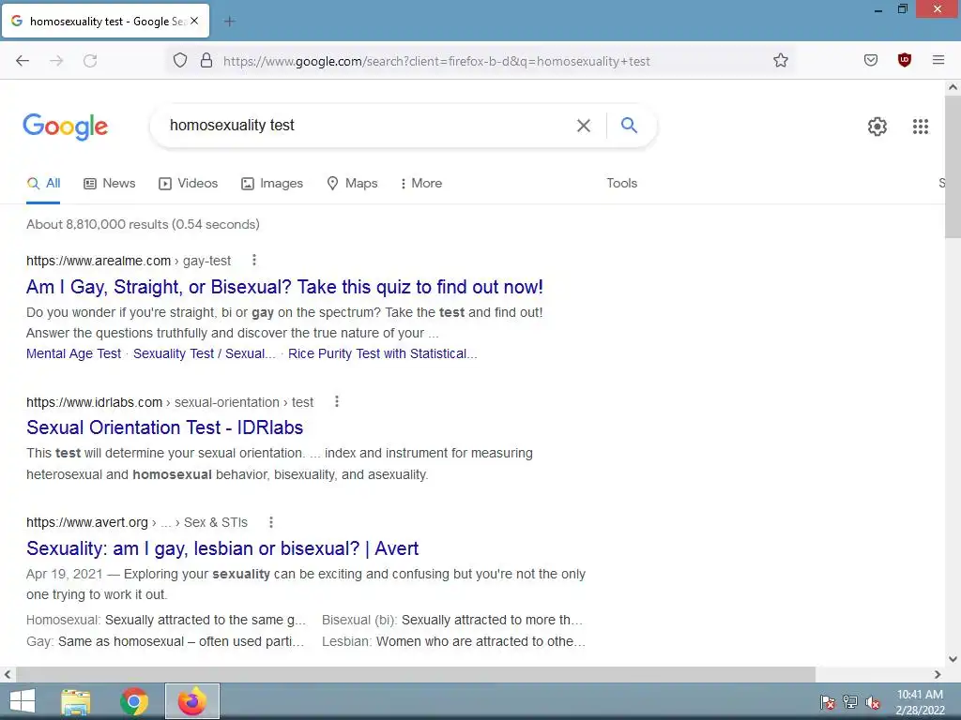
Task: Follow the Sexuality Test / Sexual... sitelink
Action: coord(204,353)
